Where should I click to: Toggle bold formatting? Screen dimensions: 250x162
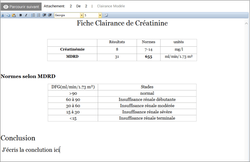tap(21, 15)
